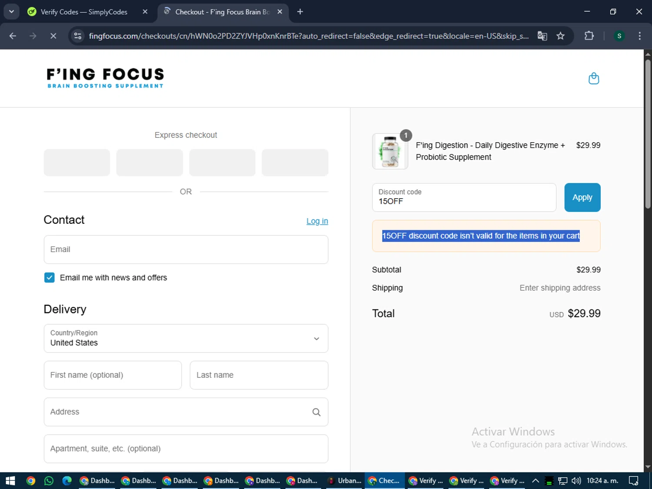Click the Discount code field with 15OFF

click(464, 197)
